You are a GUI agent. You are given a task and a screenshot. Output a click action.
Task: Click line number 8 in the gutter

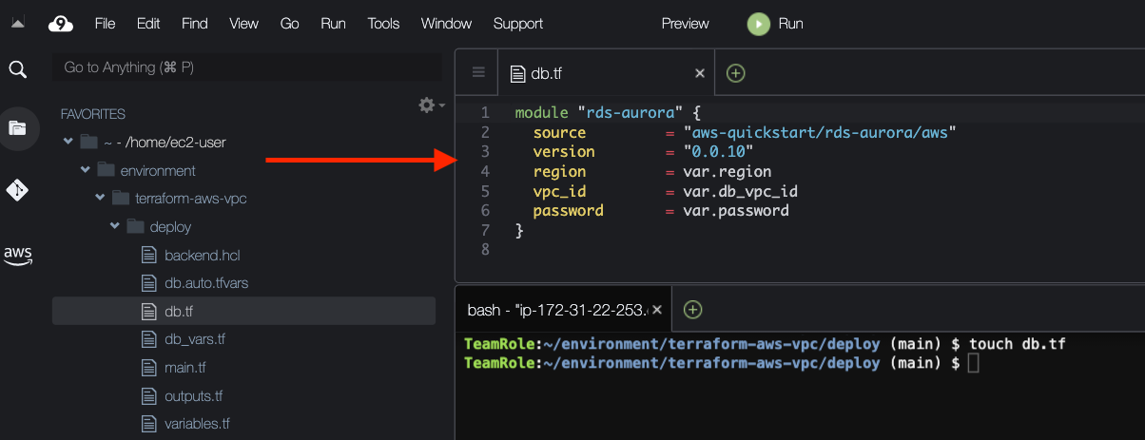point(485,250)
